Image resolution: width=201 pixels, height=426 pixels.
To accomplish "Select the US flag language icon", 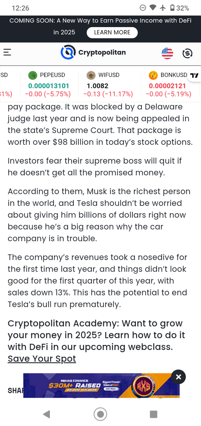I will pyautogui.click(x=167, y=53).
